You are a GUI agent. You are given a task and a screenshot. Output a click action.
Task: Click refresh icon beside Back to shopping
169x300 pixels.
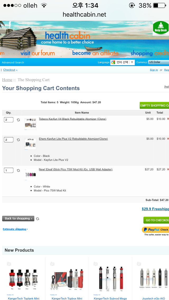pyautogui.click(x=37, y=219)
